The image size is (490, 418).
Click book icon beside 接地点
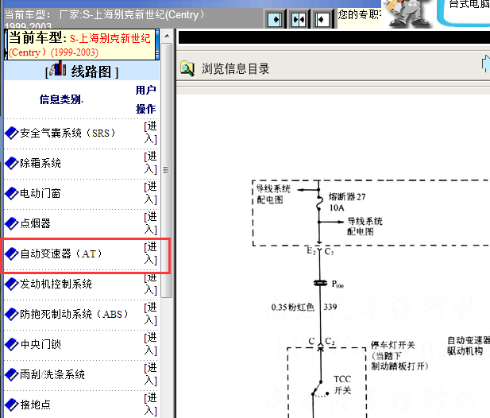[x=12, y=404]
